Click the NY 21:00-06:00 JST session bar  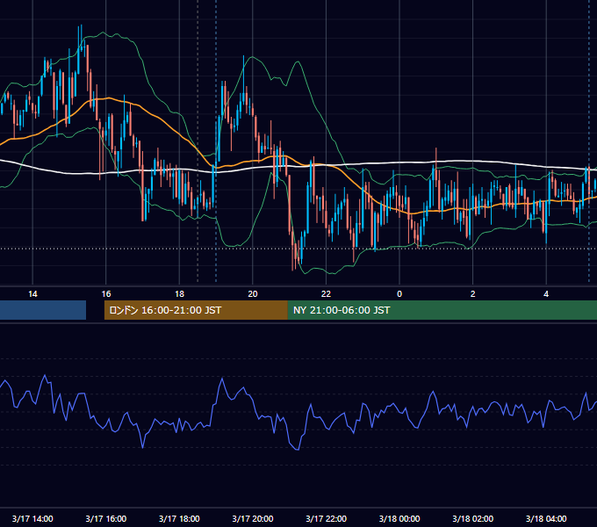tap(442, 310)
